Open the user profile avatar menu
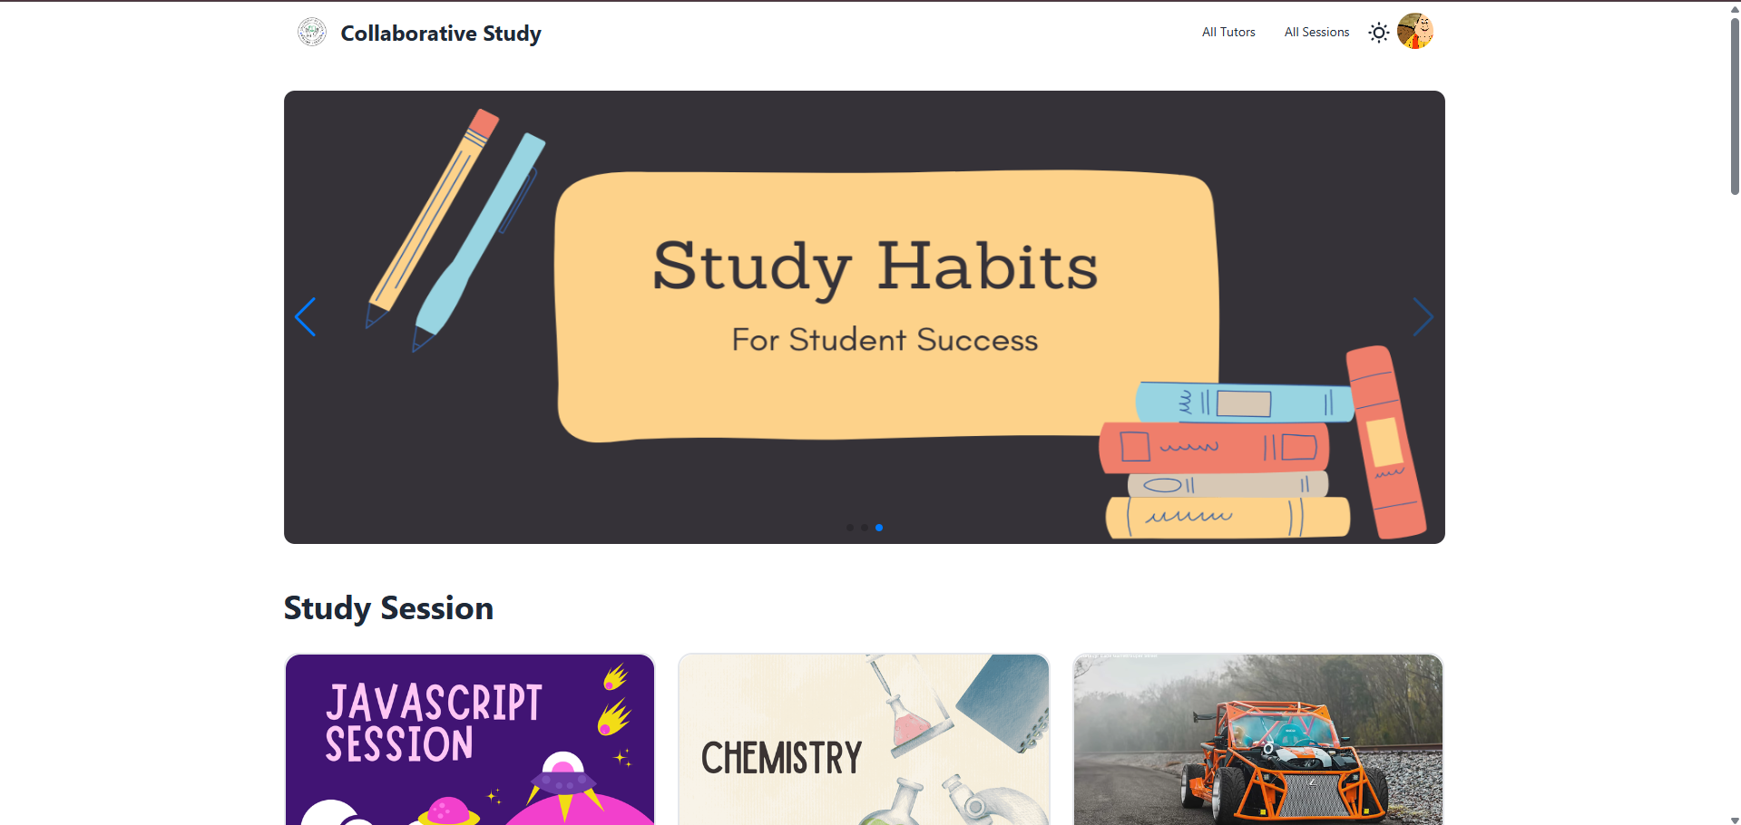 1414,32
